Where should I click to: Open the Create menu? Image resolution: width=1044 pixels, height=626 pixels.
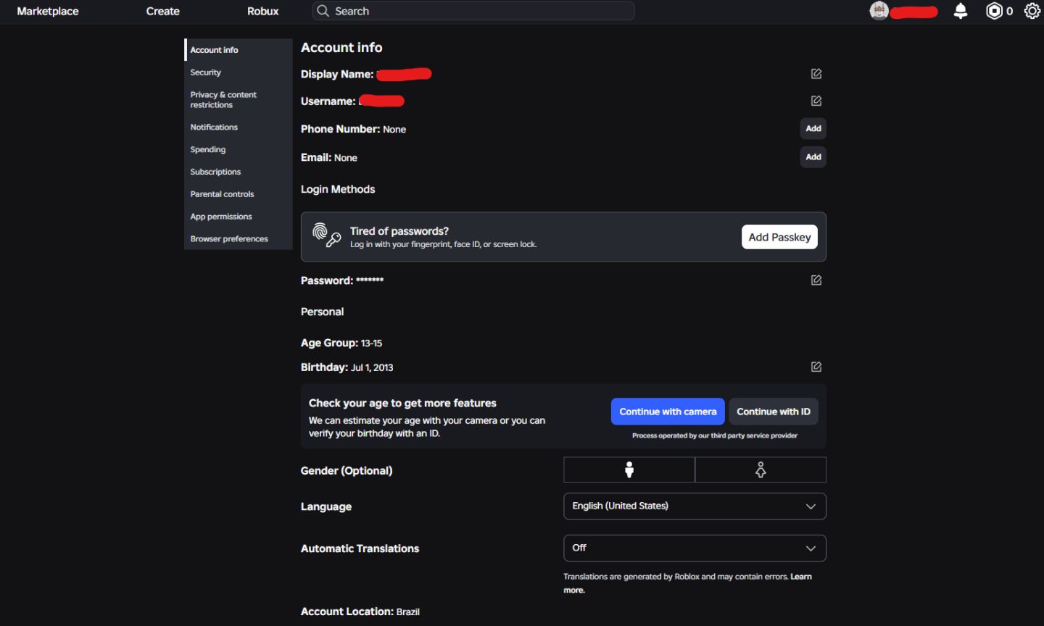pos(162,11)
